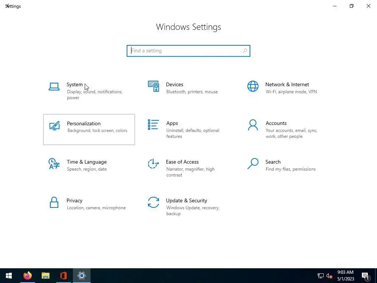
Task: Launch Office from the taskbar
Action: pyautogui.click(x=63, y=276)
